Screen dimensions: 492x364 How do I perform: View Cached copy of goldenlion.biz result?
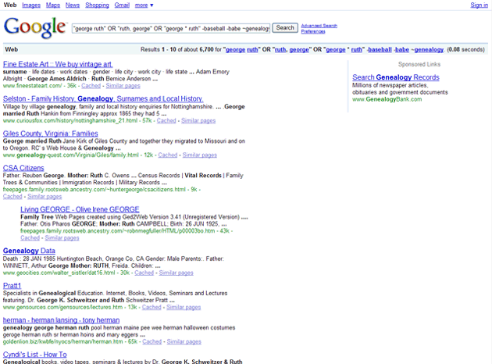(x=152, y=341)
